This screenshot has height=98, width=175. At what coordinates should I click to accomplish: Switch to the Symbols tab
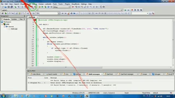pyautogui.click(x=14, y=19)
